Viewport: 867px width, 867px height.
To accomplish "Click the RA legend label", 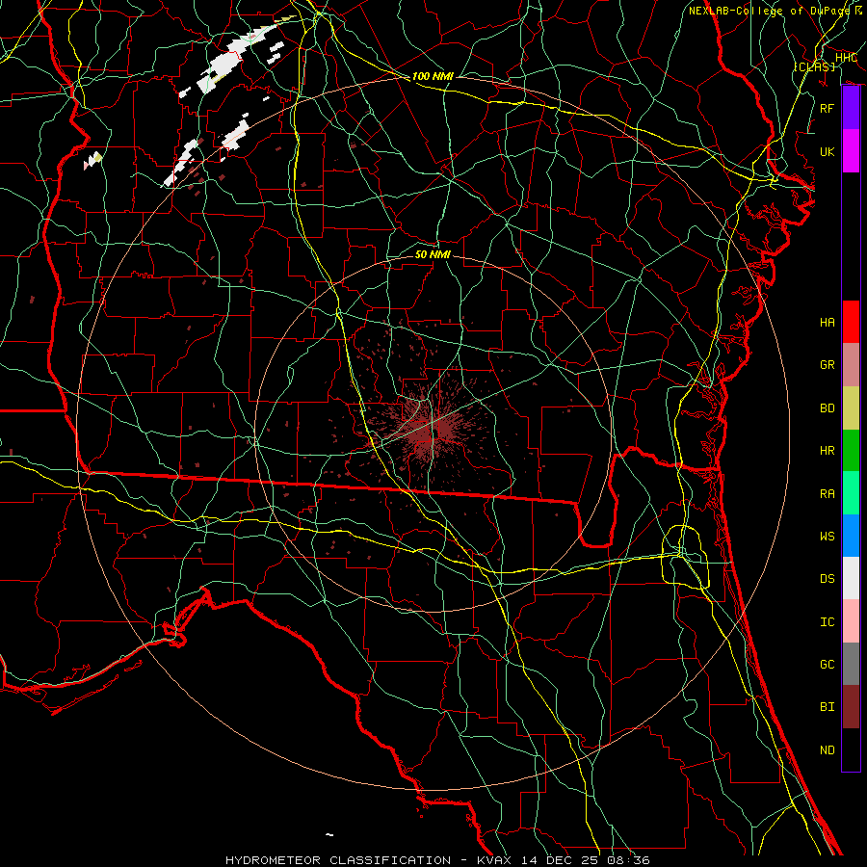I will coord(828,494).
